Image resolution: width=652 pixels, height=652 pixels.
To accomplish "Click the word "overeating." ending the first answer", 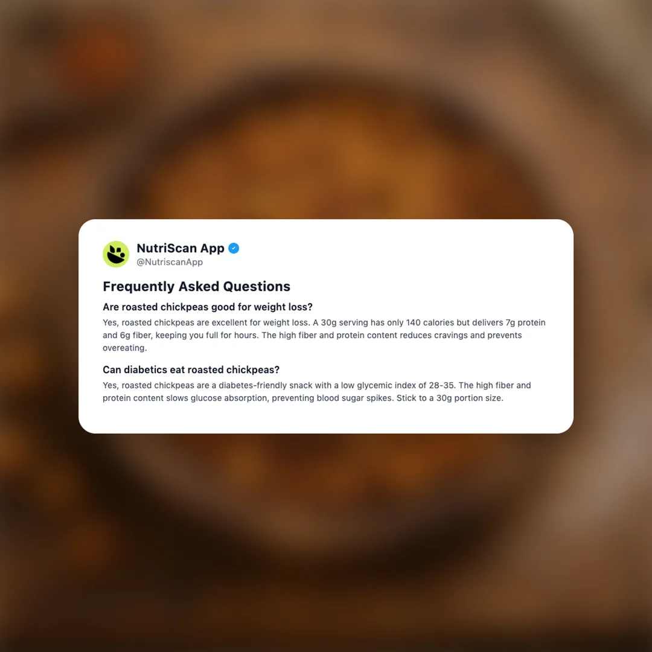I will point(125,348).
